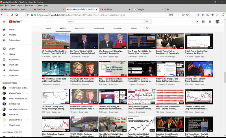Click the create video camera icon
The height and width of the screenshot is (138, 226).
click(x=197, y=21)
